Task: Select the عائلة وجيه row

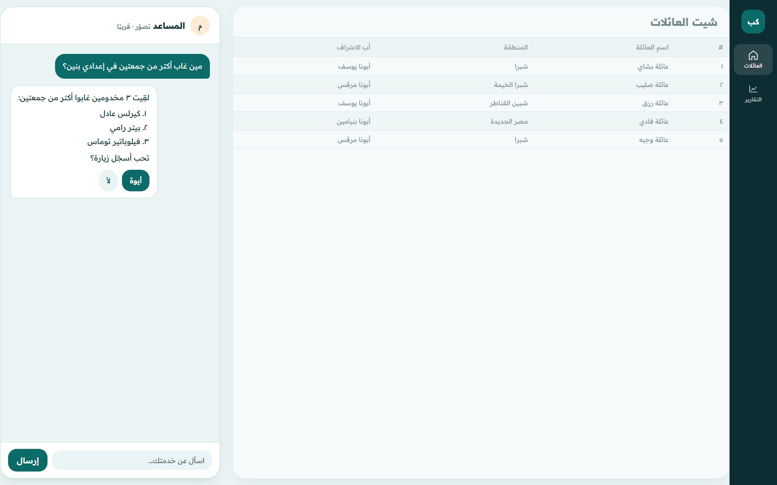Action: (481, 139)
